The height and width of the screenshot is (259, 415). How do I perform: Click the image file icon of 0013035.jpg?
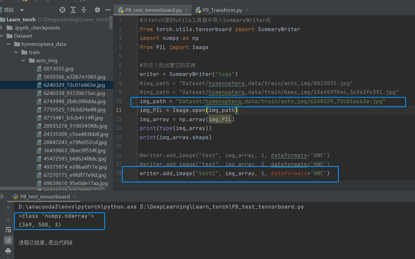point(39,69)
